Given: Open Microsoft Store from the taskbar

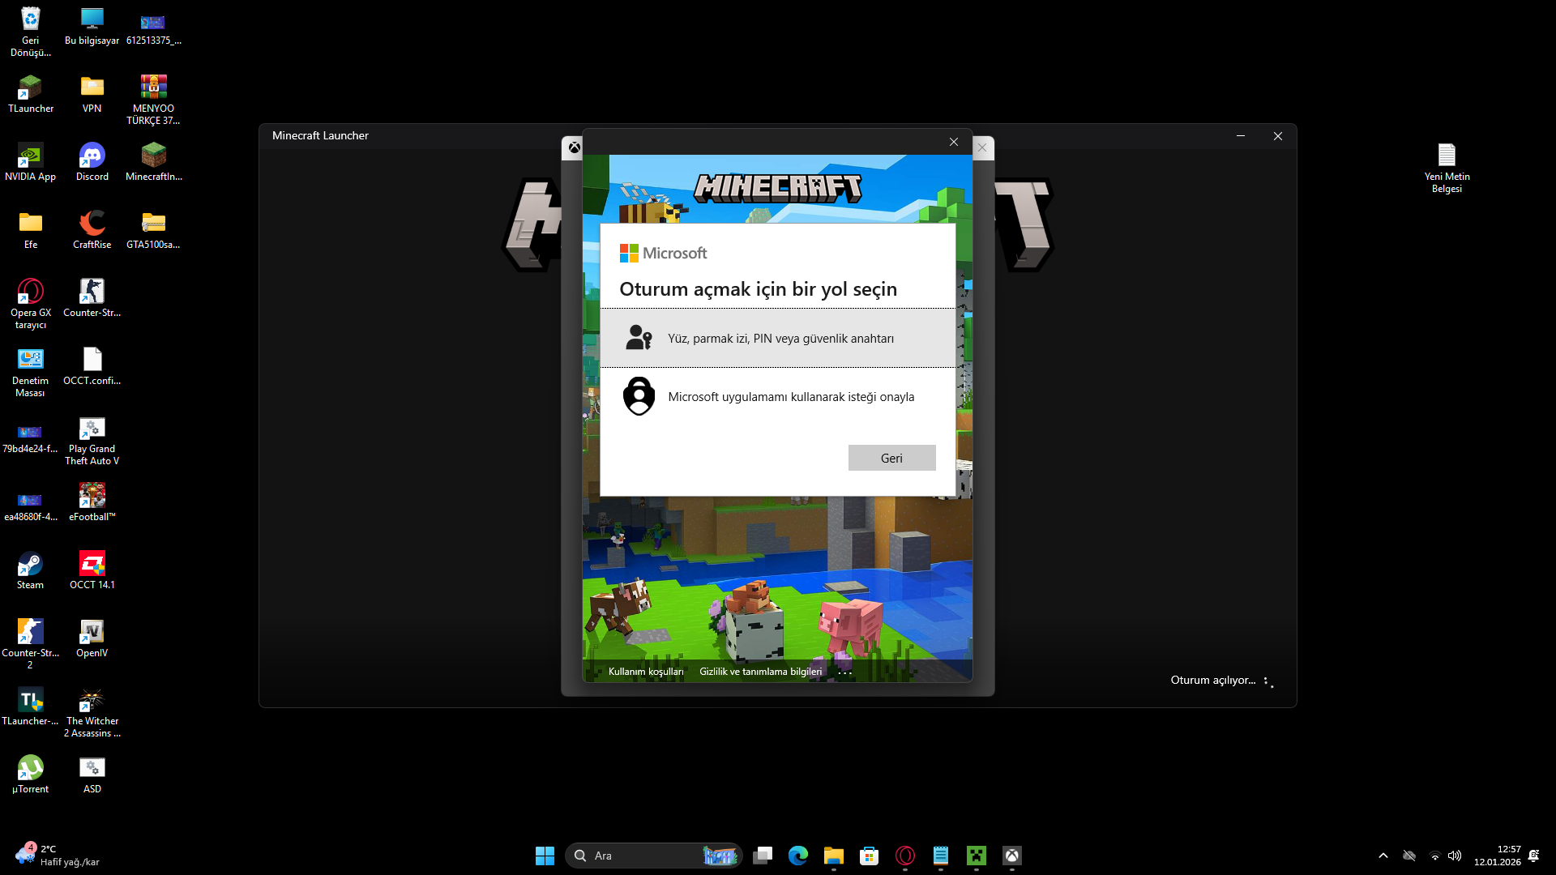Looking at the screenshot, I should tap(870, 856).
